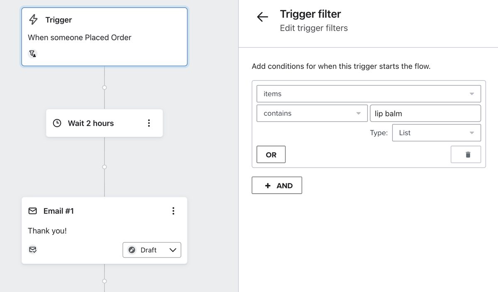
Task: Open the contains operator dropdown
Action: [x=358, y=113]
